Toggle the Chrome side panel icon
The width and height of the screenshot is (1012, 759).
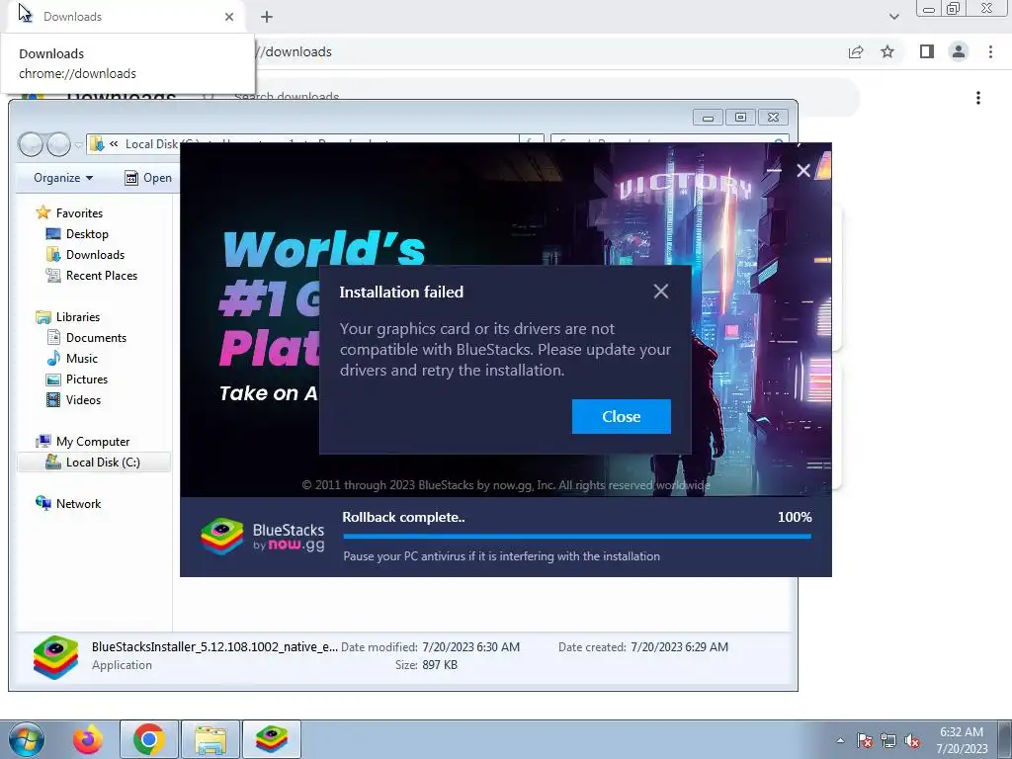click(x=927, y=51)
